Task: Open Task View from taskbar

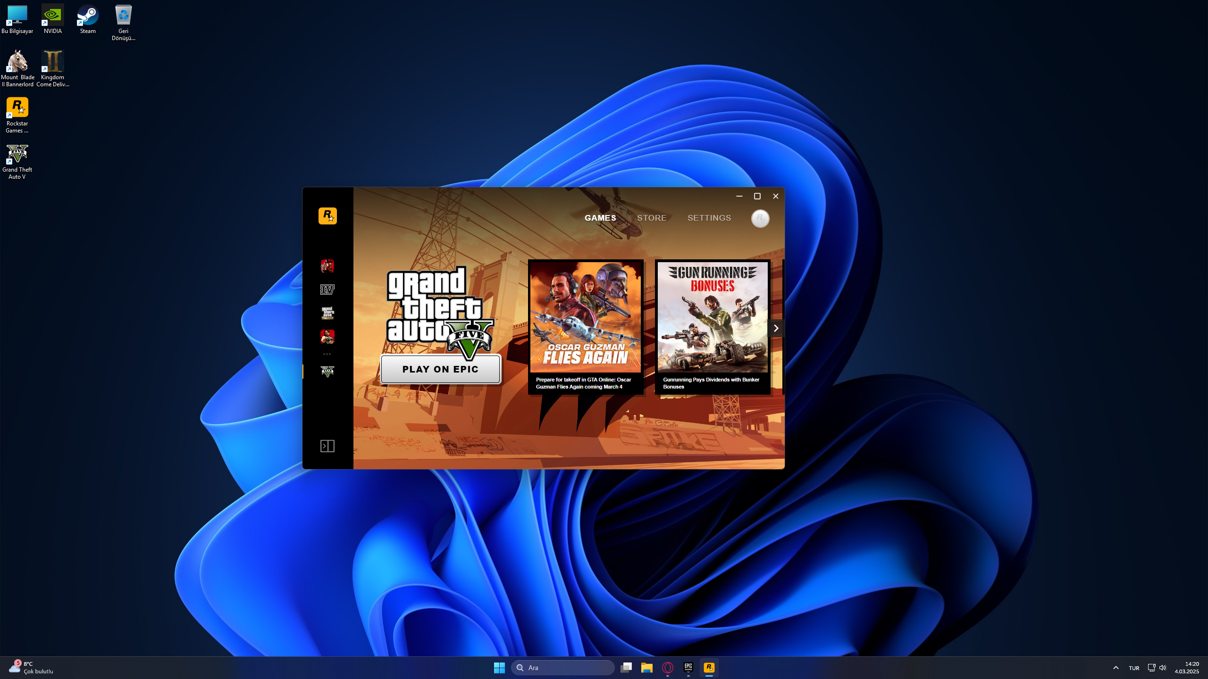Action: tap(626, 668)
